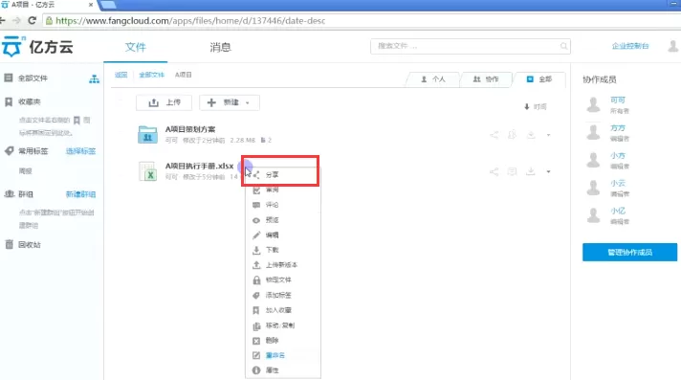Click the 管理协作成员 button
This screenshot has height=380, width=681.
click(629, 252)
